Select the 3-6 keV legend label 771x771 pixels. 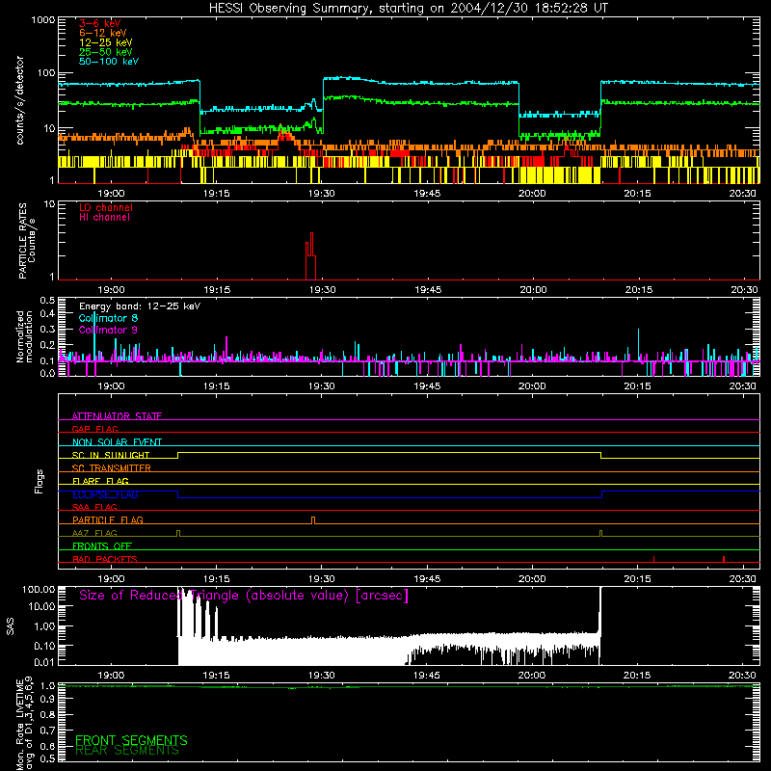tap(100, 23)
